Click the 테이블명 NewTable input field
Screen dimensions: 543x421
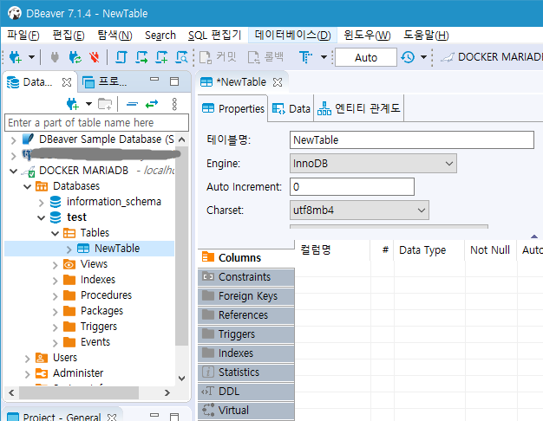pyautogui.click(x=412, y=140)
